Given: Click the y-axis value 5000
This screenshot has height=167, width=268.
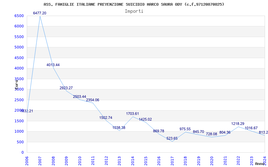Looking at the screenshot, I should pos(19,47).
